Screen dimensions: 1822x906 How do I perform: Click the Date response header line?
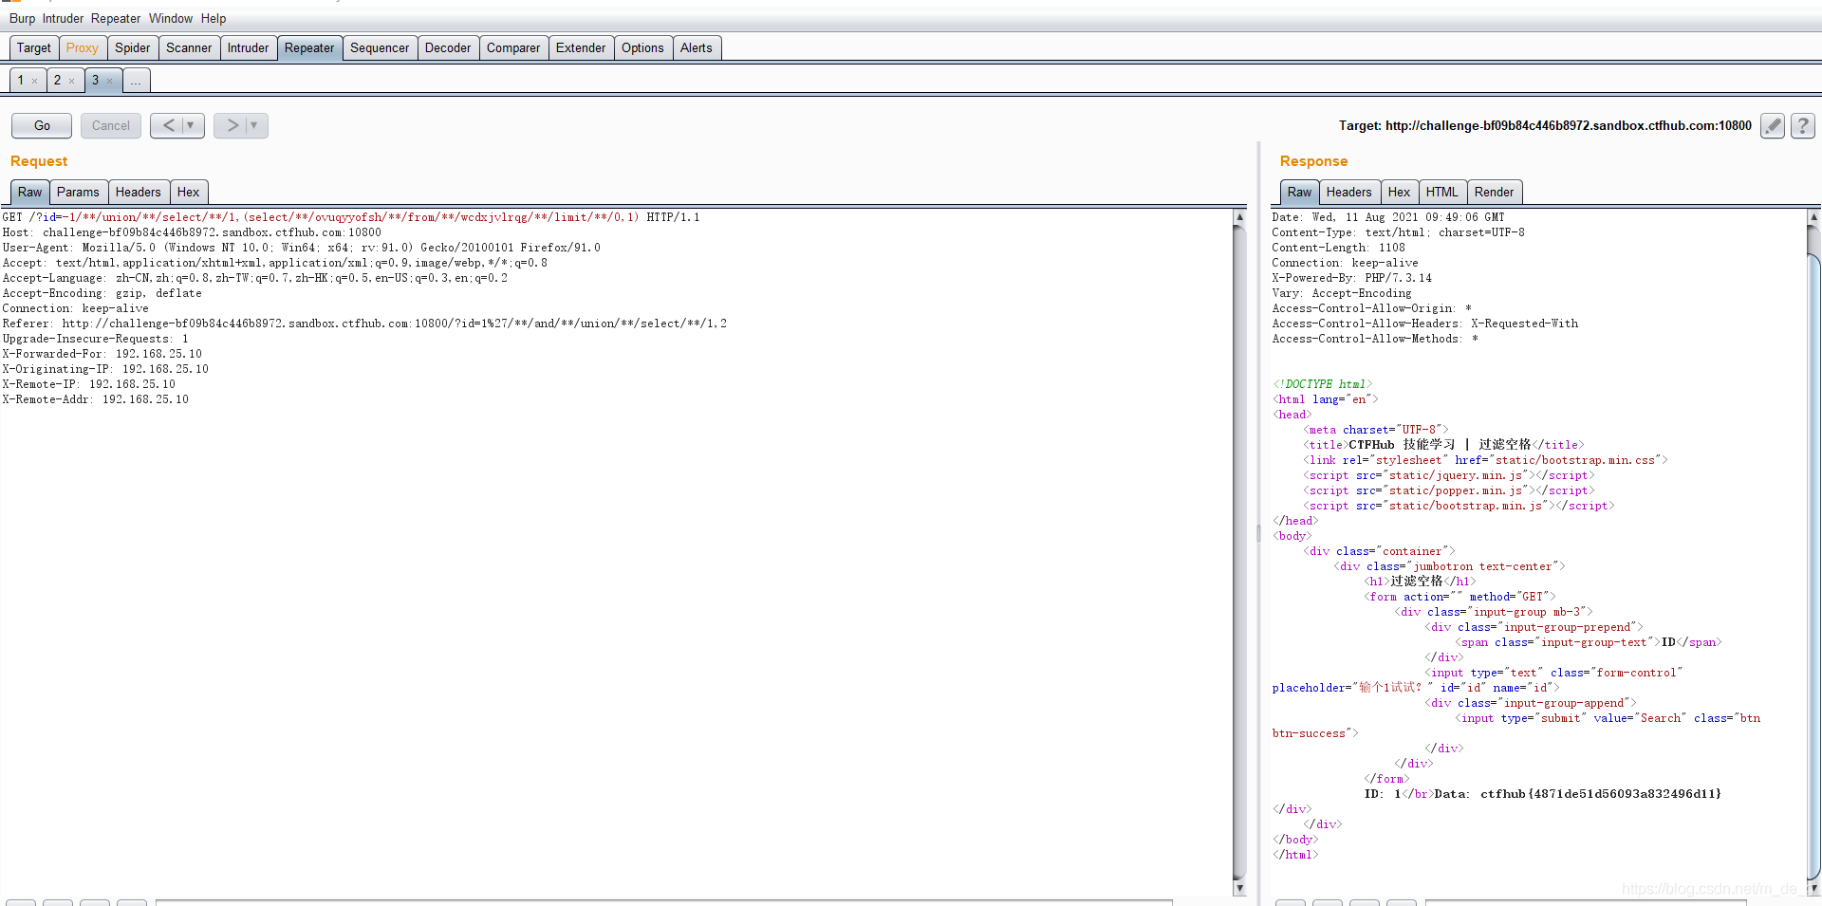click(1388, 217)
